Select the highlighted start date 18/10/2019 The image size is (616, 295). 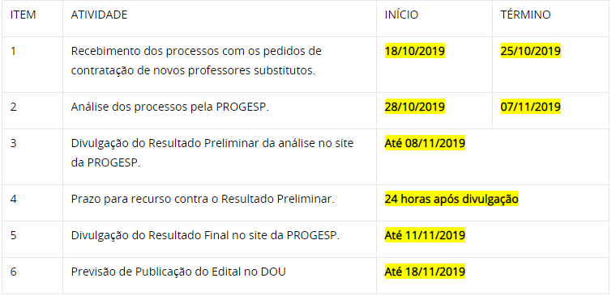tap(415, 51)
